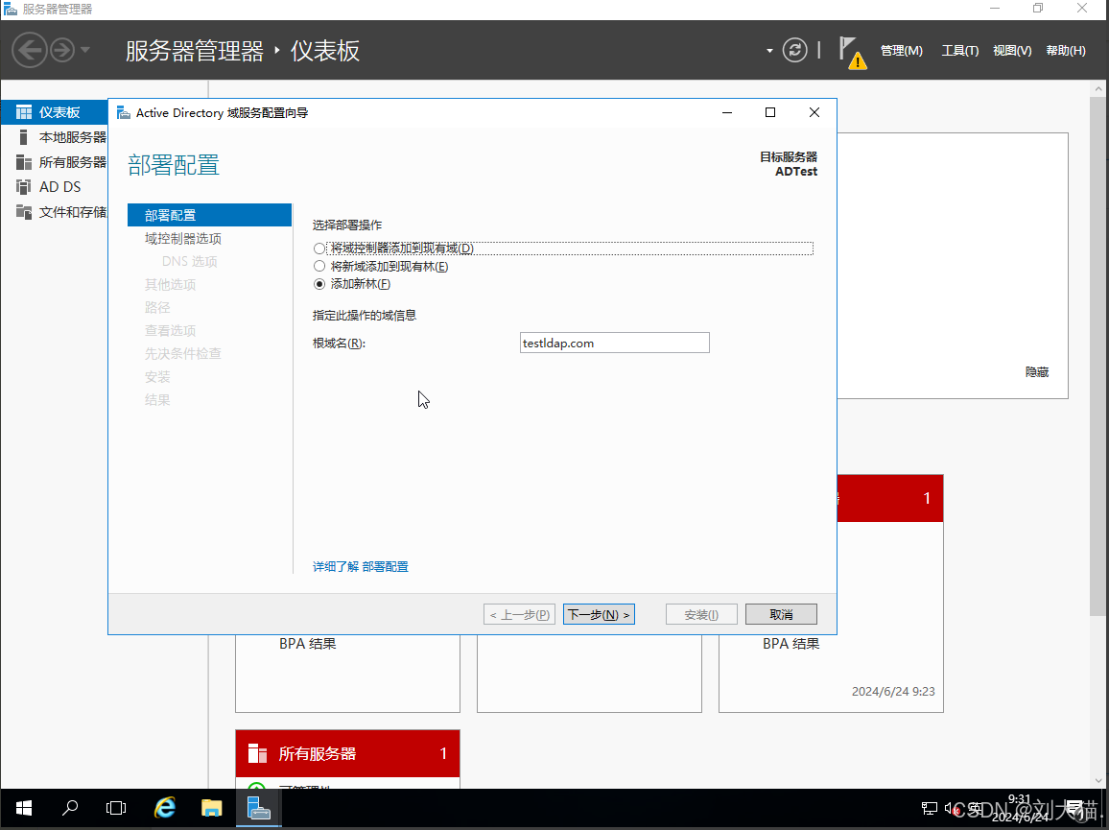Click the disabled 安装(I) button
The image size is (1109, 830).
coord(701,614)
